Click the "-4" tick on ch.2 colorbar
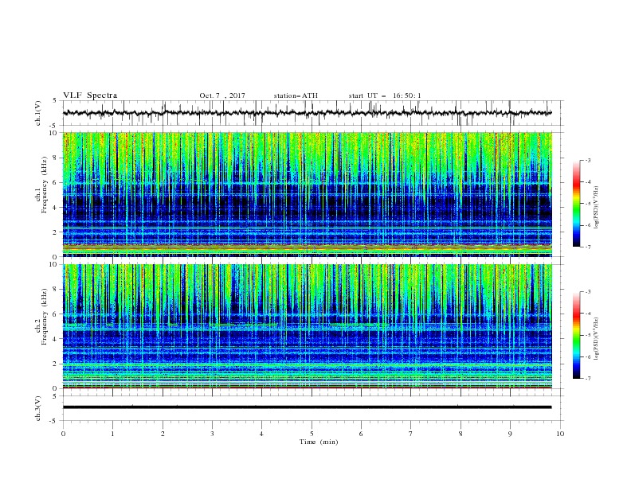 [x=587, y=314]
